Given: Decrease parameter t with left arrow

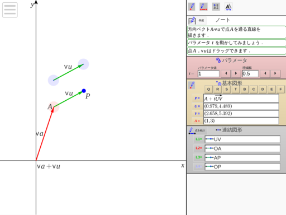Looking at the screenshot, I should (x=226, y=73).
